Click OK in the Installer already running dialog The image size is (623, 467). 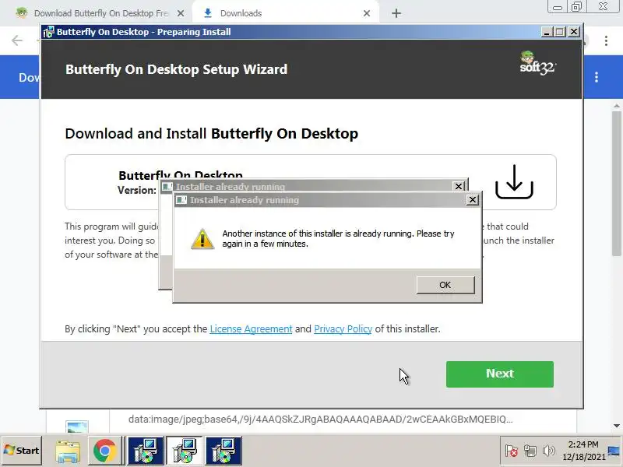point(445,285)
